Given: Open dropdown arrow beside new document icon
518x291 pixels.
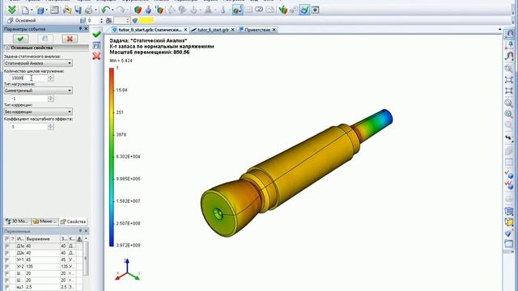Looking at the screenshot, I should [32, 11].
